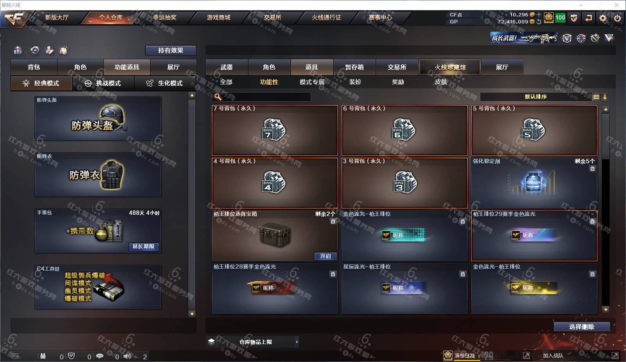Click the search magnifier icon
The height and width of the screenshot is (362, 626).
click(x=218, y=97)
